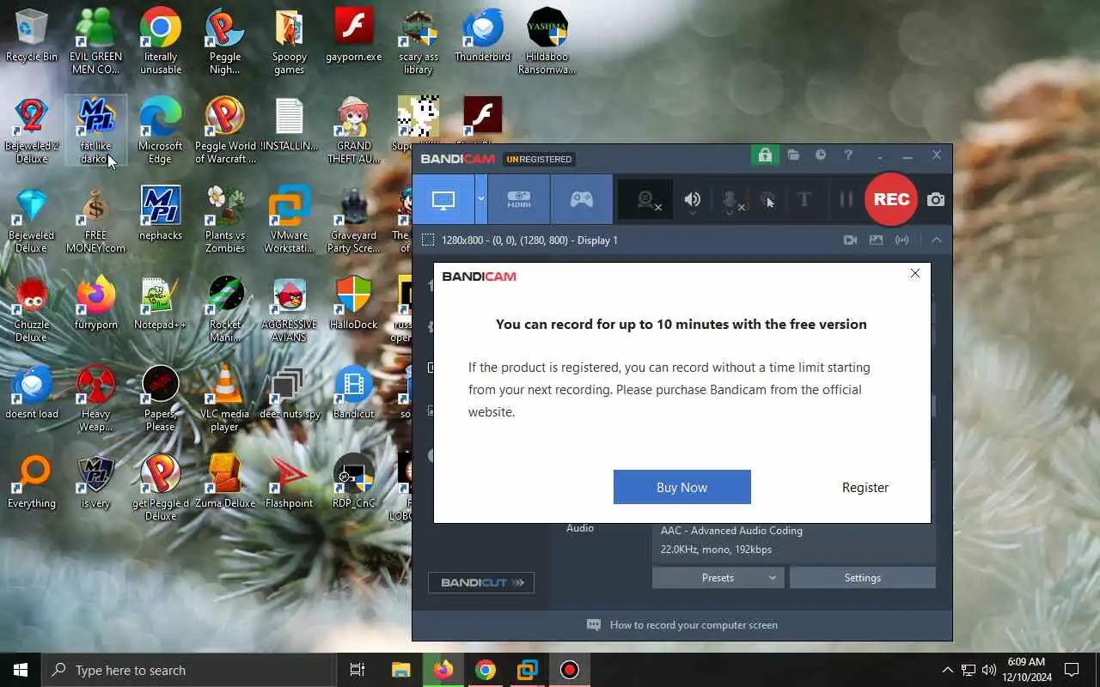Click the live broadcast icon

(x=901, y=240)
